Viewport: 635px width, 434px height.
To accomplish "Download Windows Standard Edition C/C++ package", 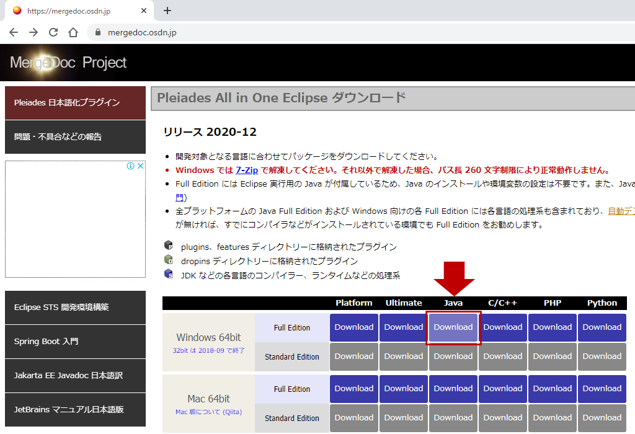I will (x=503, y=356).
